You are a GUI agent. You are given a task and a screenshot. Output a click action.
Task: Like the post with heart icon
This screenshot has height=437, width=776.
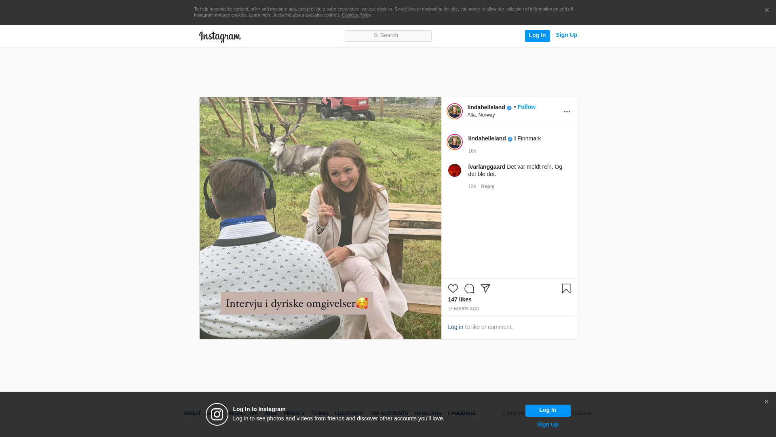(453, 289)
